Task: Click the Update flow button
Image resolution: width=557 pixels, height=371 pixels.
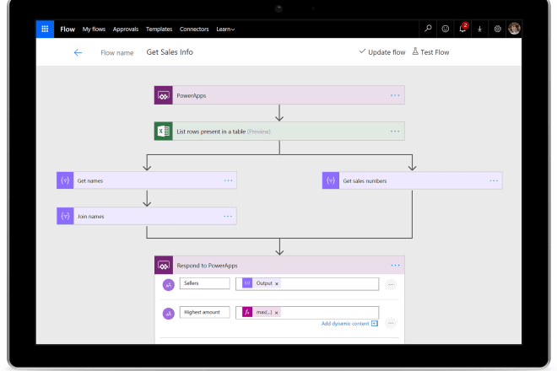Action: click(x=381, y=51)
